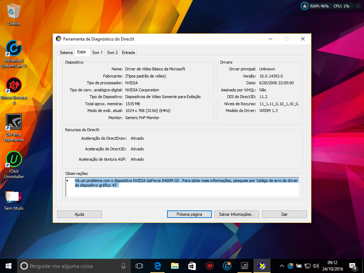The width and height of the screenshot is (364, 273).
Task: Open the Lixeira recycle bin icon
Action: click(14, 15)
